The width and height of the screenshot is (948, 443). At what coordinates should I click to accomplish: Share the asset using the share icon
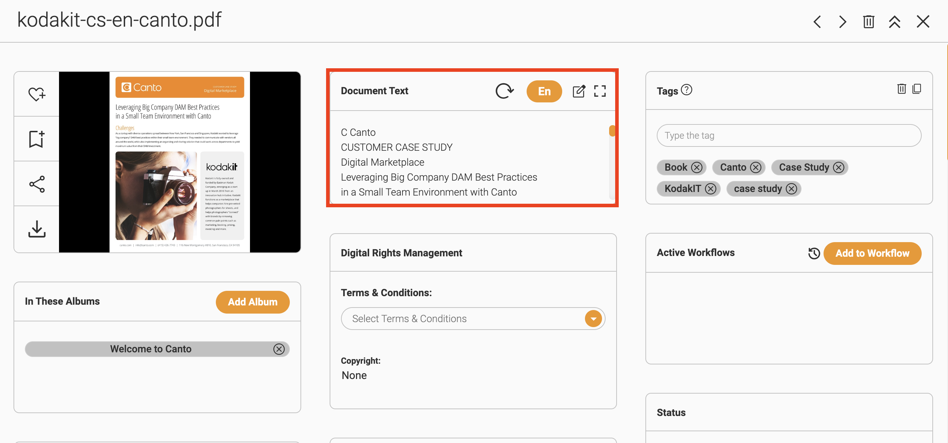point(37,184)
